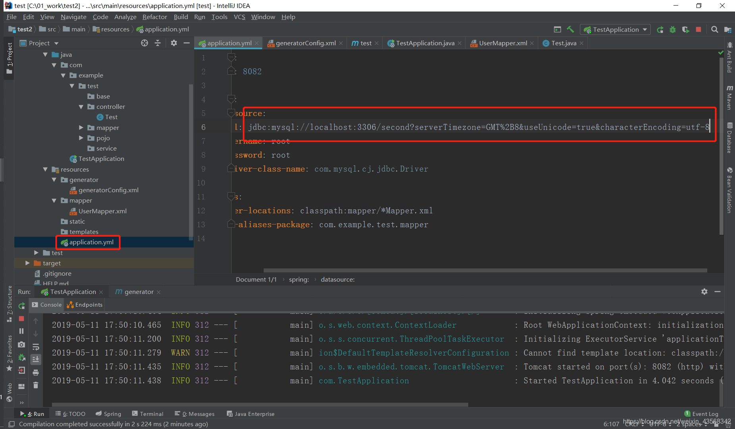Collapse all in Project panel
The width and height of the screenshot is (735, 429).
pyautogui.click(x=158, y=43)
